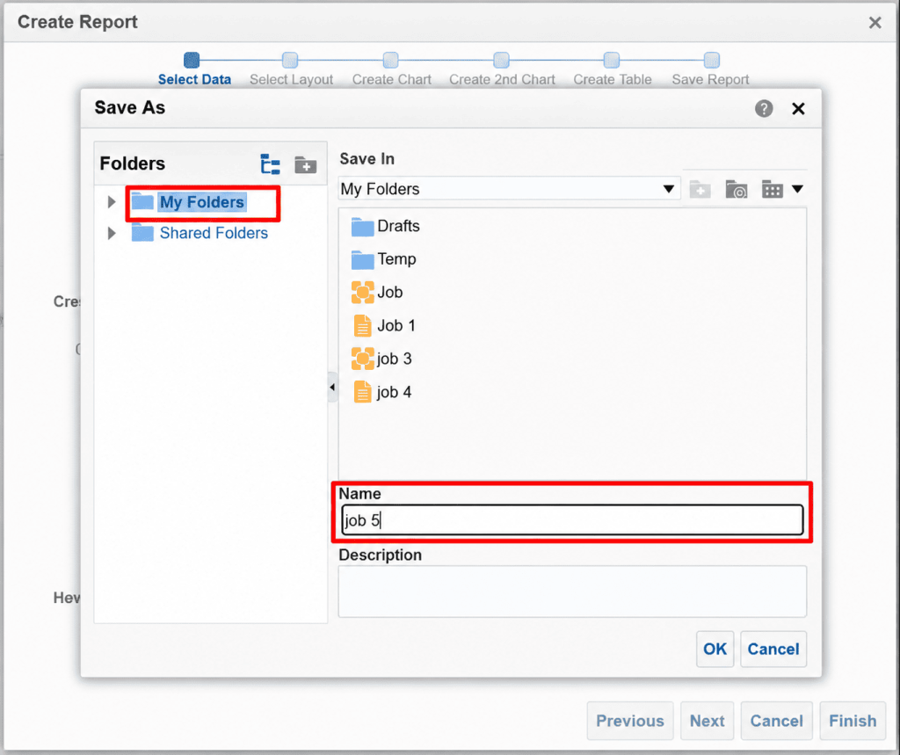Viewport: 900px width, 755px height.
Task: Open help for Save As dialog
Action: point(764,108)
